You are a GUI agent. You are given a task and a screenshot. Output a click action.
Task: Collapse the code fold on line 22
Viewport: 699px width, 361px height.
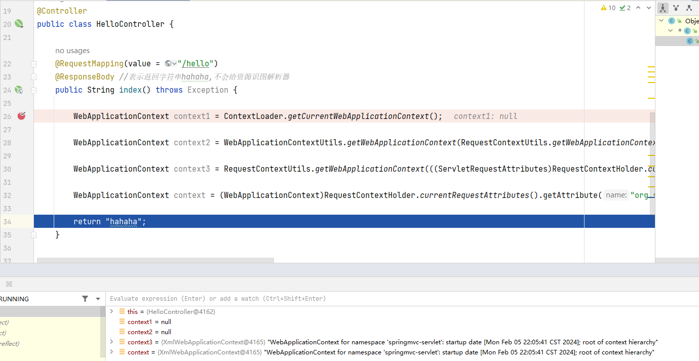point(34,64)
